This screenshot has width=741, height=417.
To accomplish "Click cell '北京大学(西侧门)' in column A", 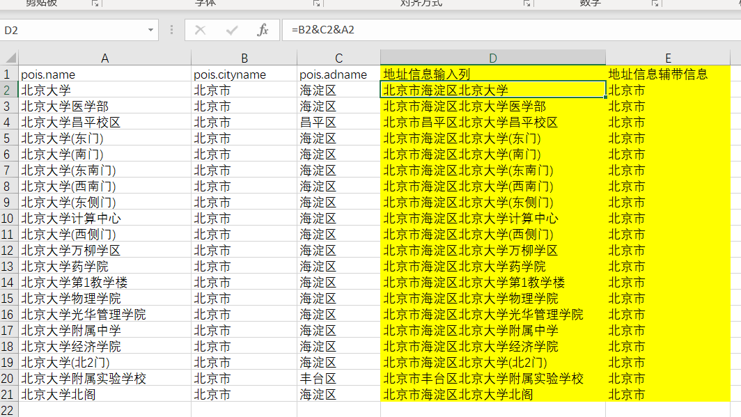I will [x=105, y=234].
